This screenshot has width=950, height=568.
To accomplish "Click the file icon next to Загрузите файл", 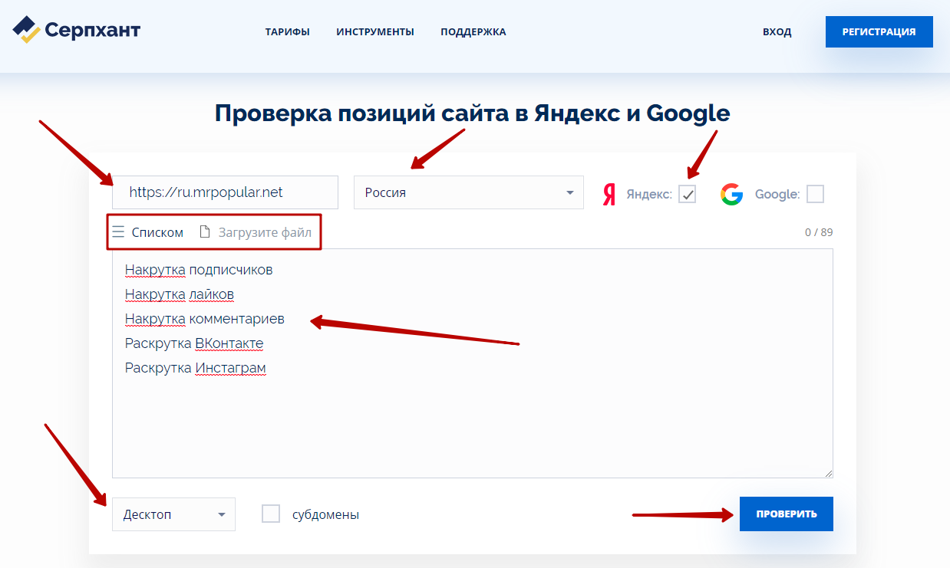I will [204, 232].
